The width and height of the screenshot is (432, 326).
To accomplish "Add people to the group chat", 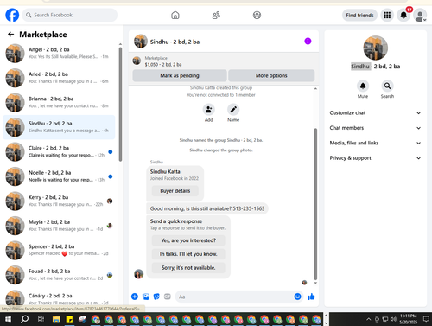I will [209, 110].
